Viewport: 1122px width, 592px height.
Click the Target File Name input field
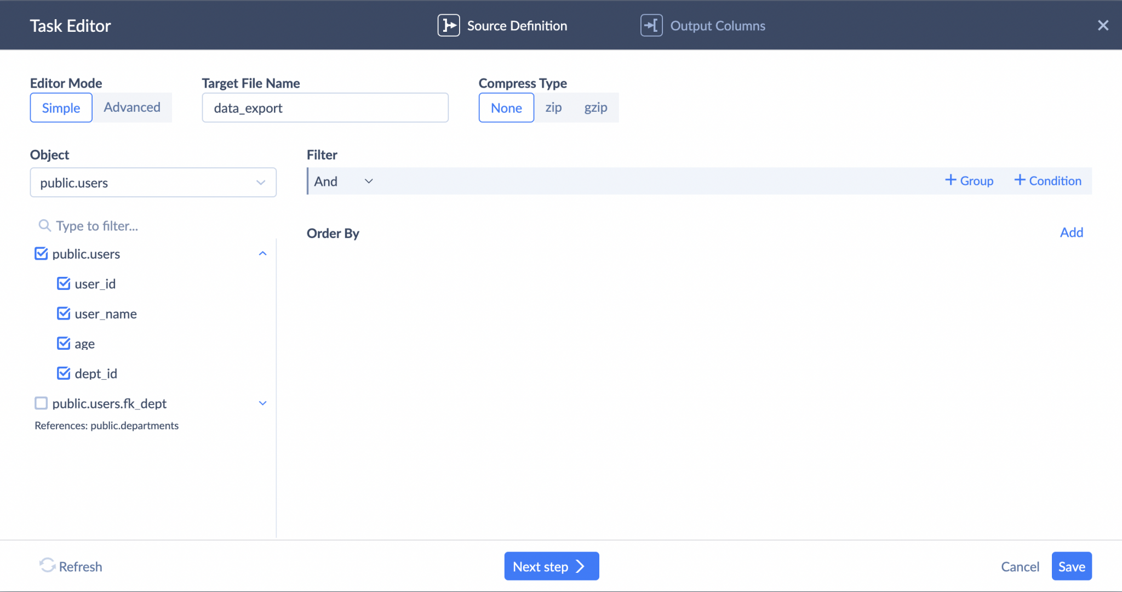[x=325, y=107]
